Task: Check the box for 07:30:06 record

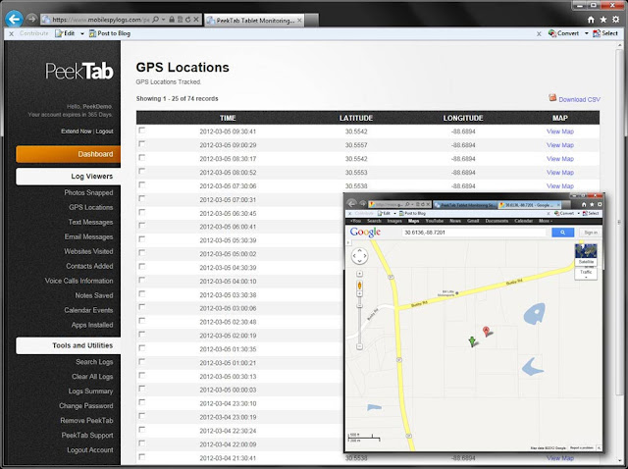Action: tap(141, 185)
